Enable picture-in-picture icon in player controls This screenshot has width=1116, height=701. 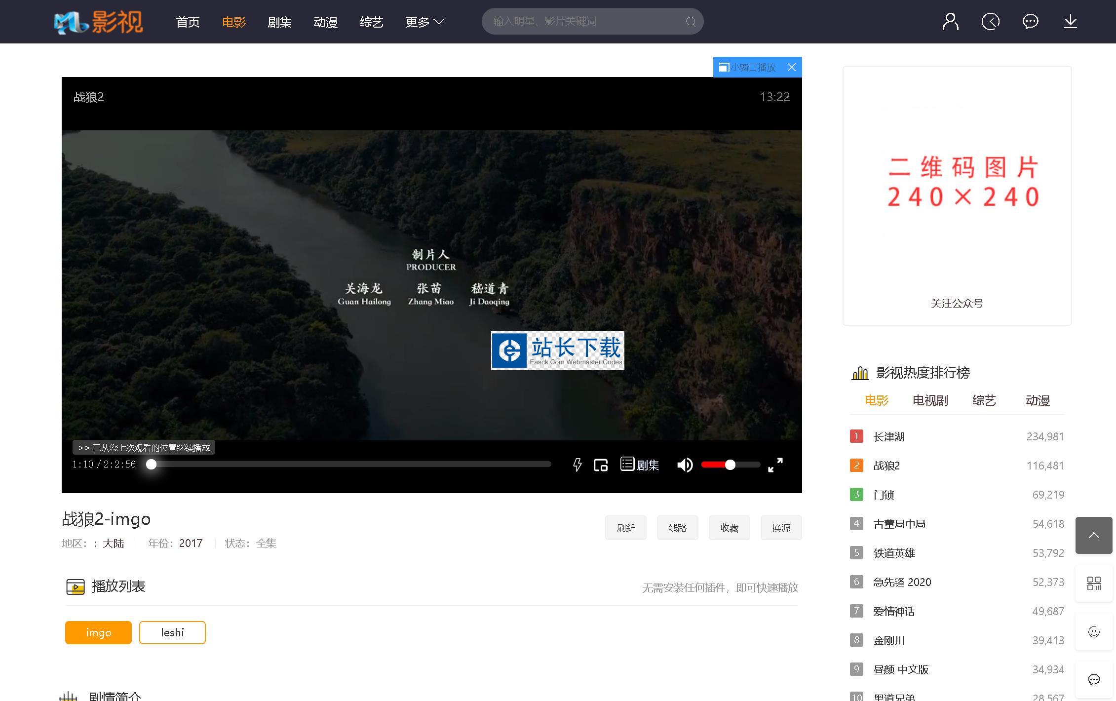coord(601,465)
